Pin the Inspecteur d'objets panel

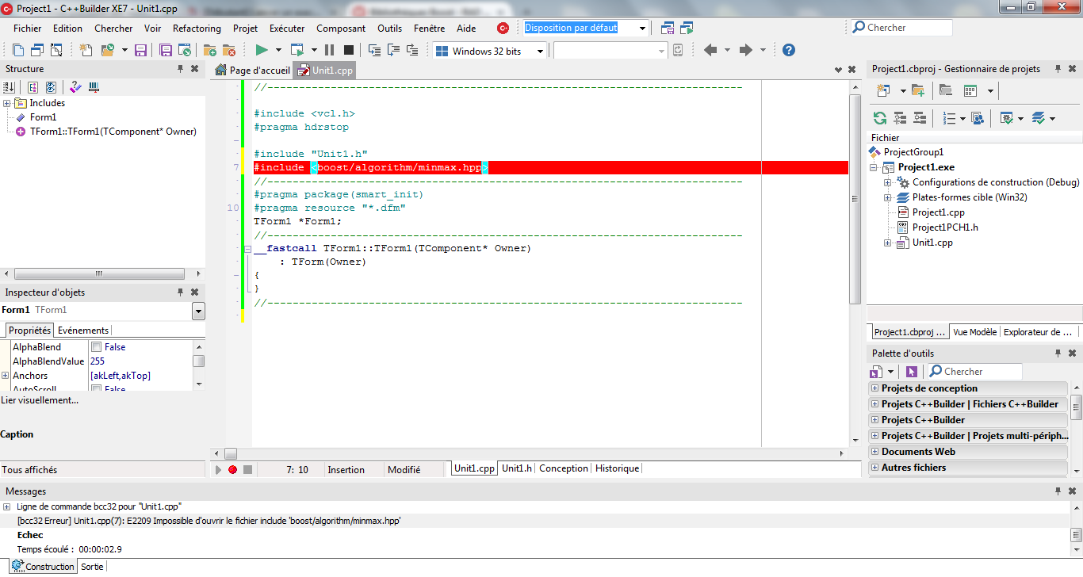point(181,292)
